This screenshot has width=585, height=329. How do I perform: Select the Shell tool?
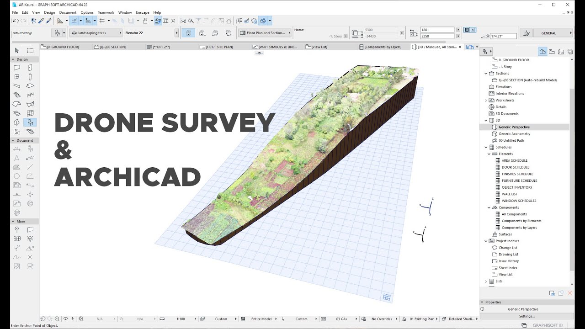click(x=30, y=104)
